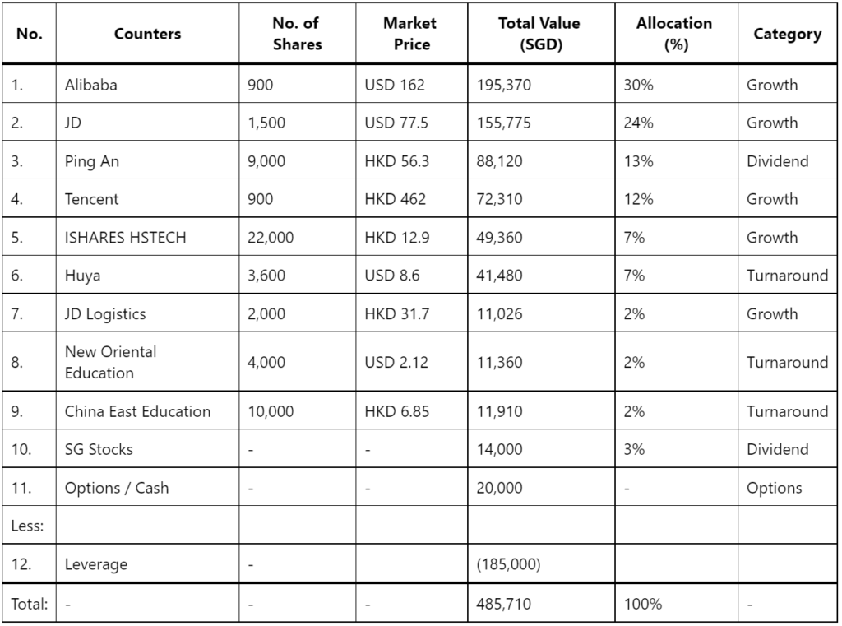Select the New Oriental Education cell
The width and height of the screenshot is (842, 626).
147,362
